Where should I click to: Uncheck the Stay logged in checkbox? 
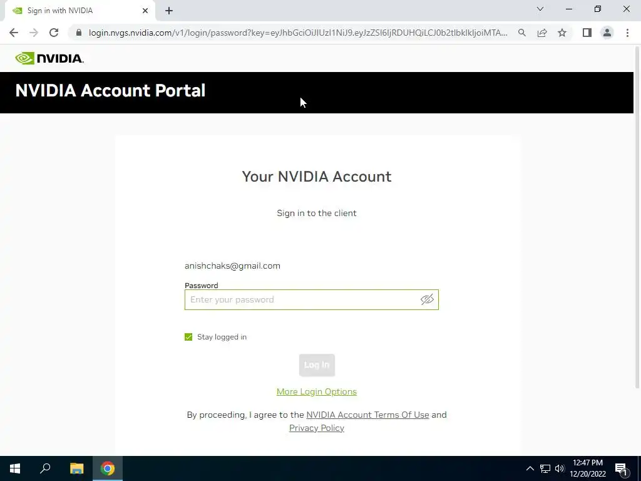point(188,337)
